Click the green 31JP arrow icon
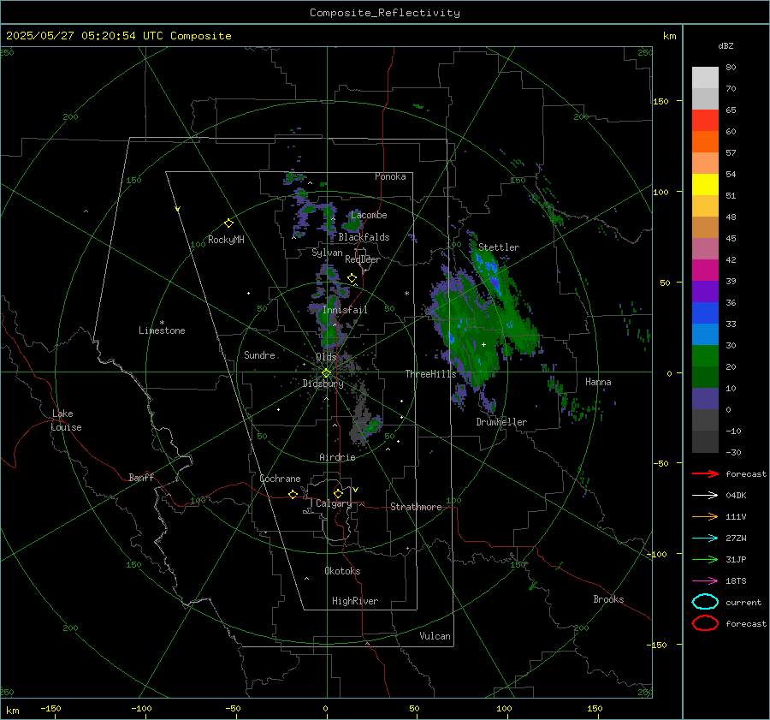Viewport: 770px width, 720px height. (x=705, y=559)
